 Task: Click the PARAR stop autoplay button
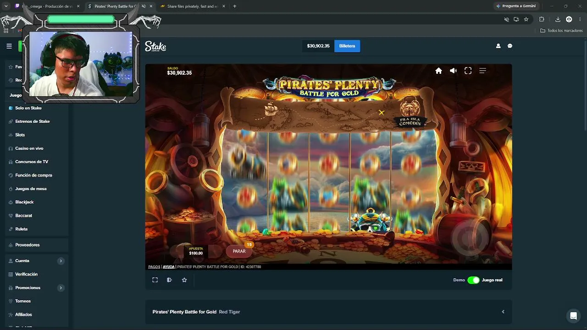[239, 251]
